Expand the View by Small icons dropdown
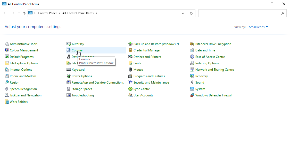This screenshot has height=163, width=290. [258, 27]
